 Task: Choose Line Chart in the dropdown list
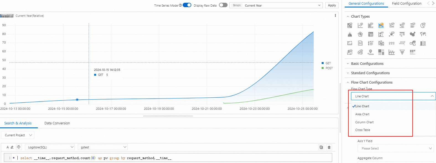(x=393, y=106)
